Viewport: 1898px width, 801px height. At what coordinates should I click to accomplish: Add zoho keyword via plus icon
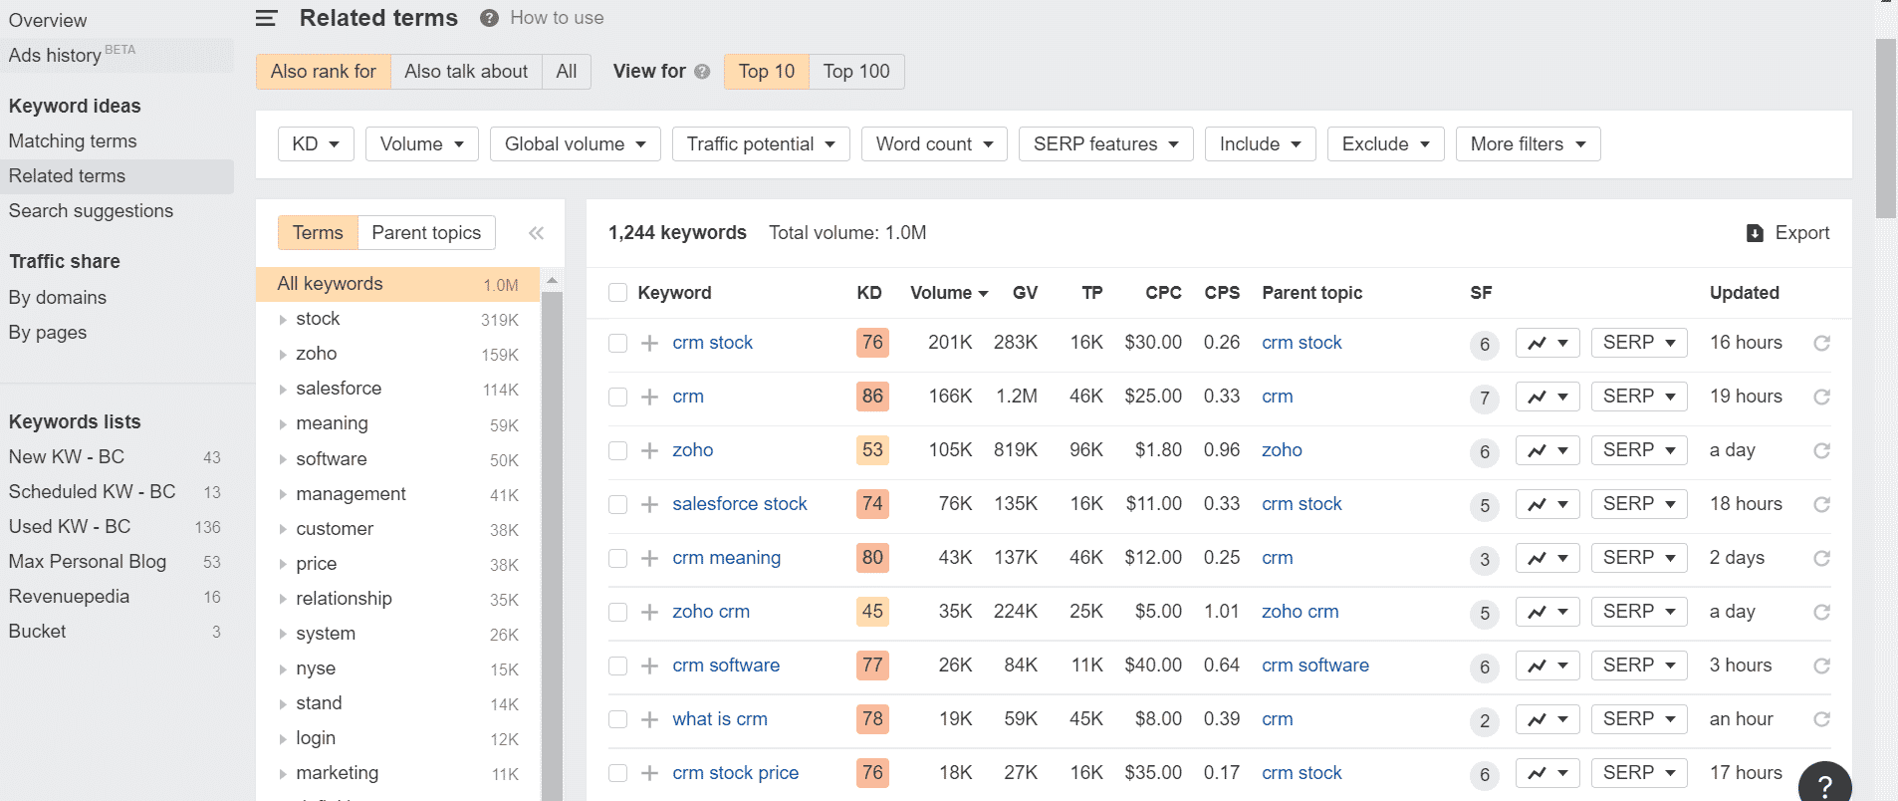coord(650,450)
